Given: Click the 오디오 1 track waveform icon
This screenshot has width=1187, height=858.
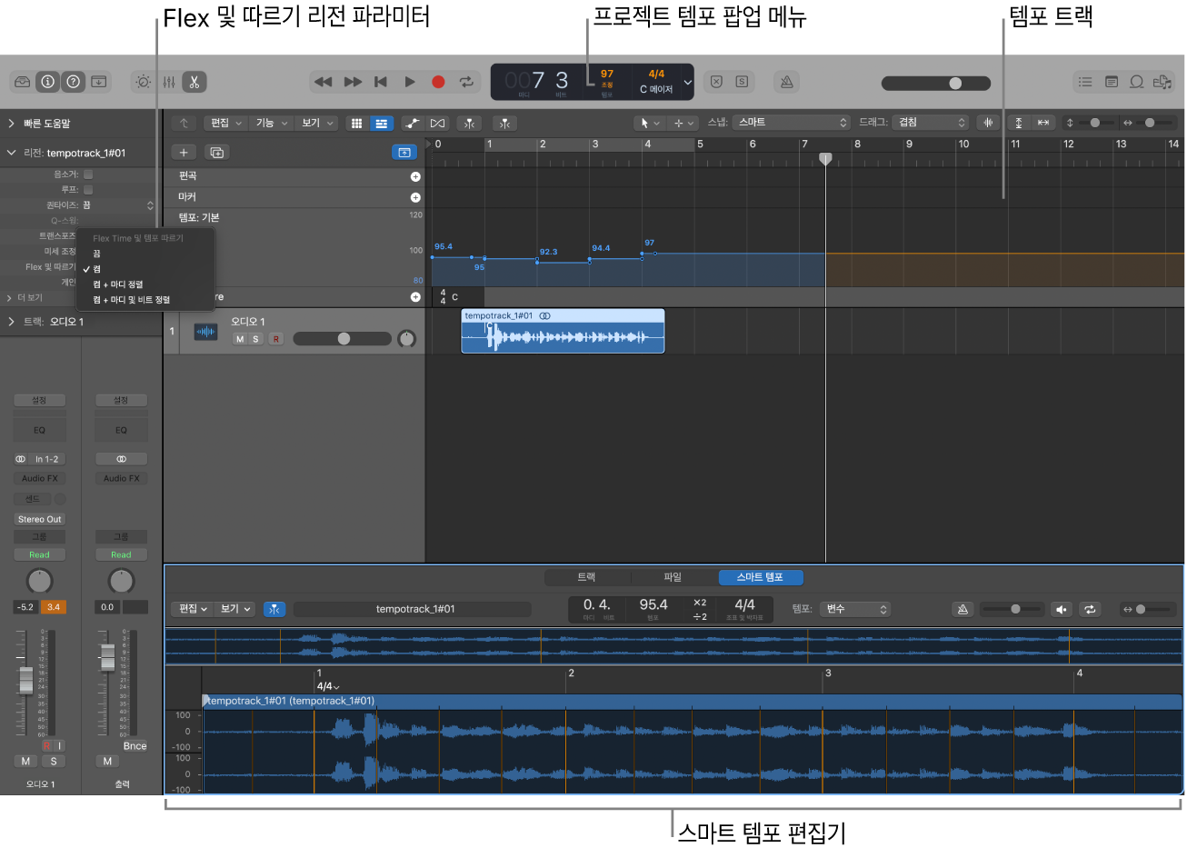Looking at the screenshot, I should (206, 332).
